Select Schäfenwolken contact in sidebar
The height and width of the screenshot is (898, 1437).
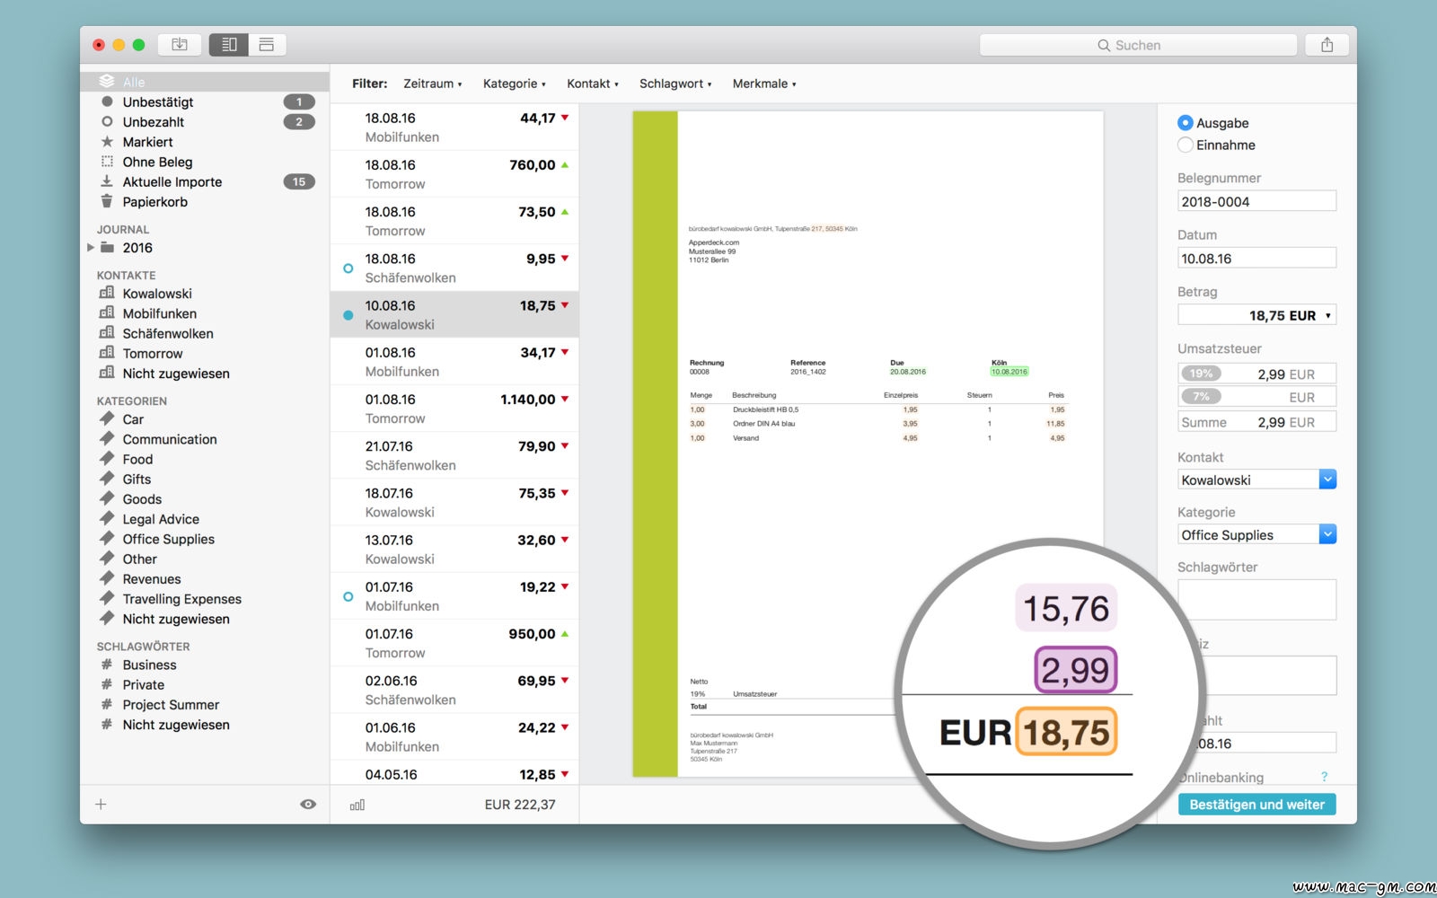pyautogui.click(x=206, y=333)
